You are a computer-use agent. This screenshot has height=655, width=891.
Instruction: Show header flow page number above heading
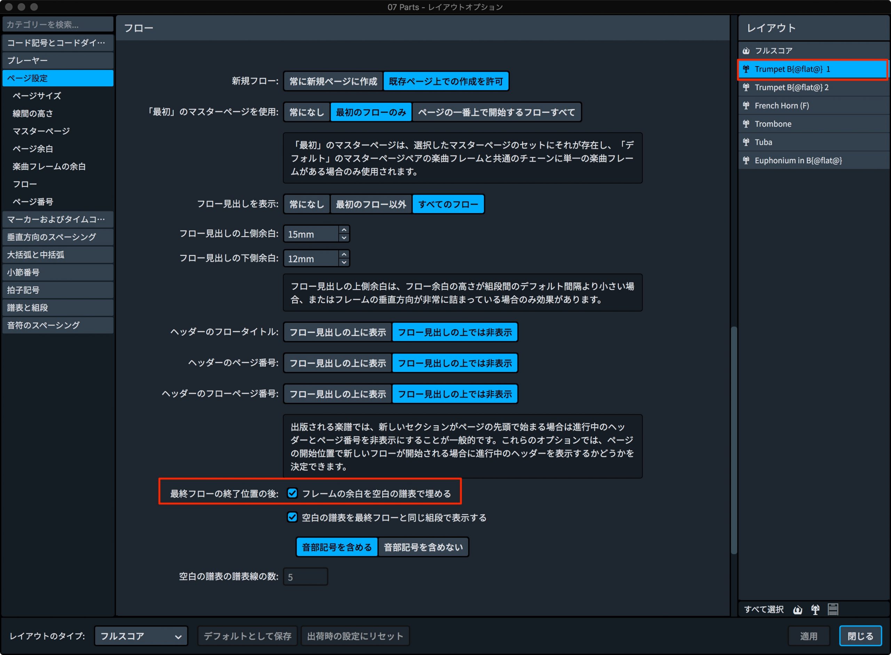338,394
